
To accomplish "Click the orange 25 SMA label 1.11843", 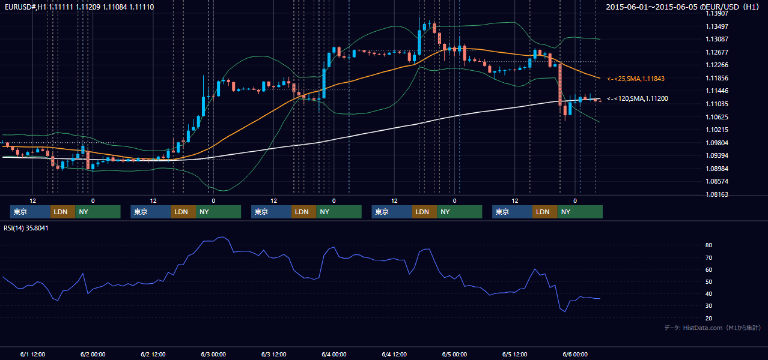I will (x=635, y=79).
